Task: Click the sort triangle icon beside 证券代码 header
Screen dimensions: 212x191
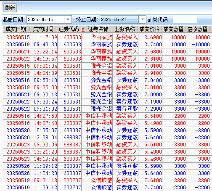Action: [83, 29]
